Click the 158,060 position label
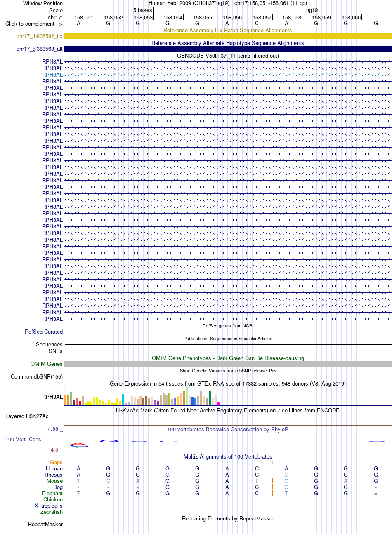392x534 pixels. (x=351, y=17)
